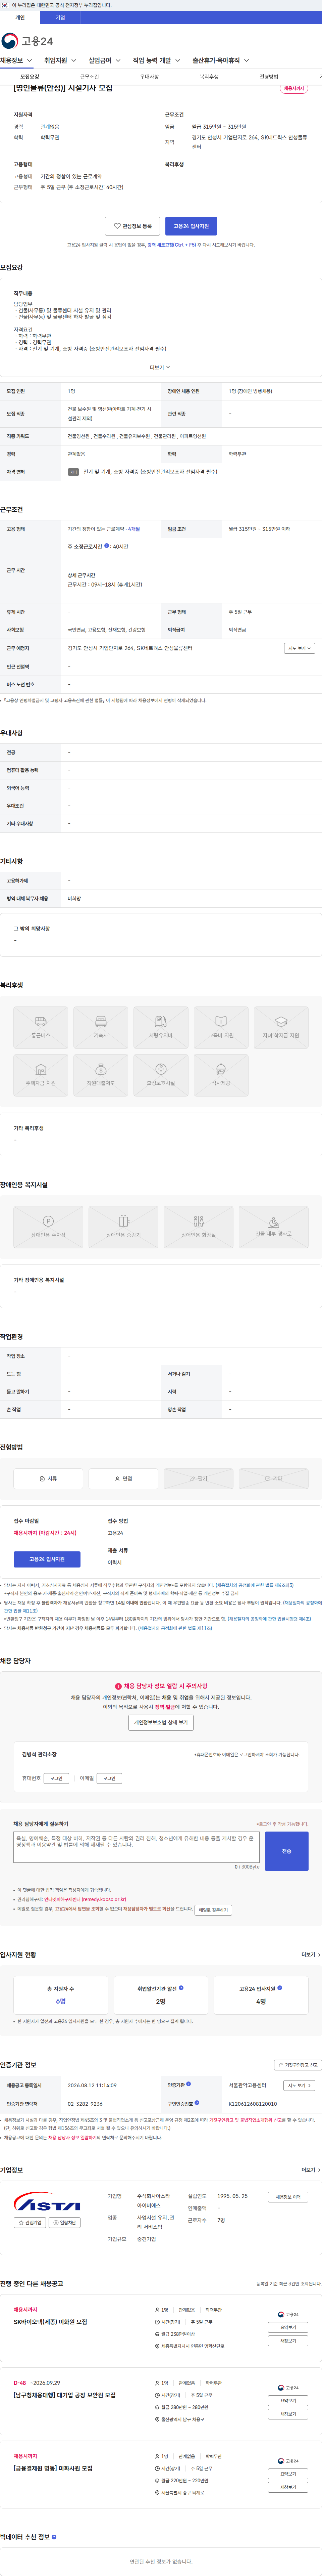Open the 금융결제원 명동 미화사원 모집 posting
The height and width of the screenshot is (2576, 322).
(x=53, y=2468)
